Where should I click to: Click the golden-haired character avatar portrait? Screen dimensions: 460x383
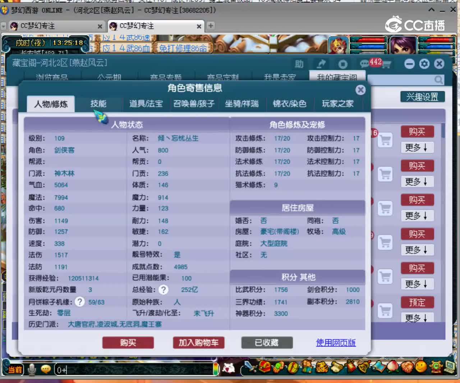338,45
